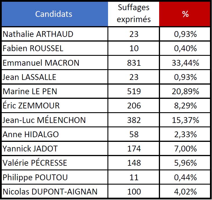Click the Nicolas DUPONT-AIGNAN name cell

click(50, 192)
